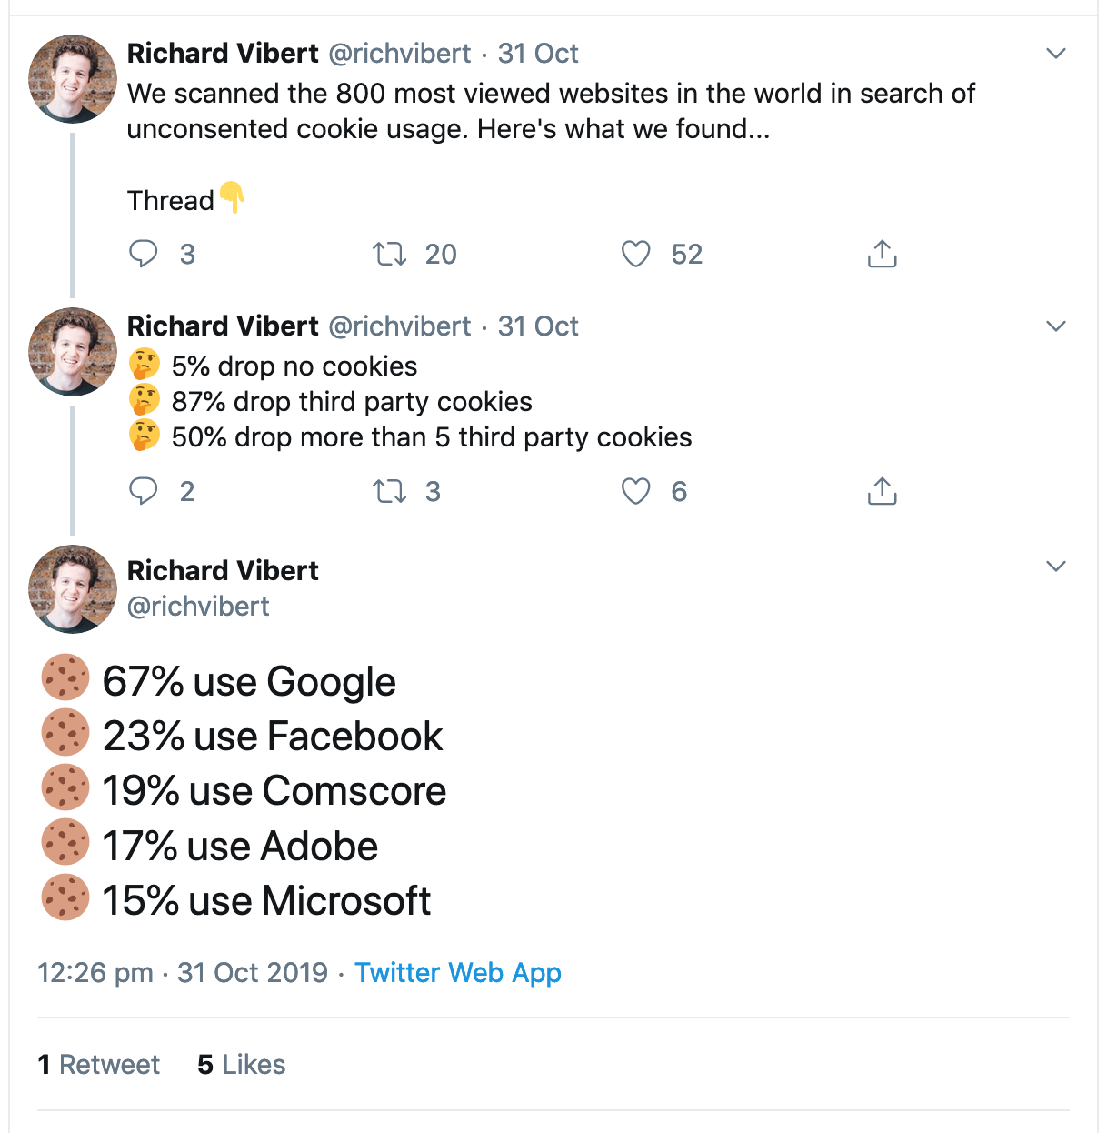
Task: Expand the second tweet's more-options chevron
Action: (x=1055, y=326)
